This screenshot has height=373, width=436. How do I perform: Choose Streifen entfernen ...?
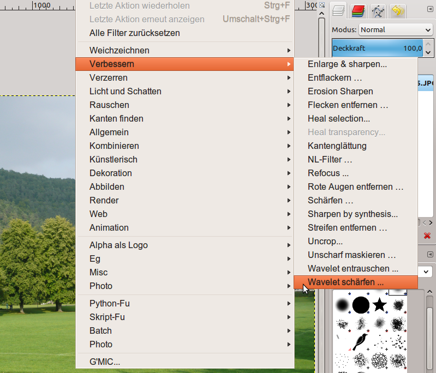356,227
